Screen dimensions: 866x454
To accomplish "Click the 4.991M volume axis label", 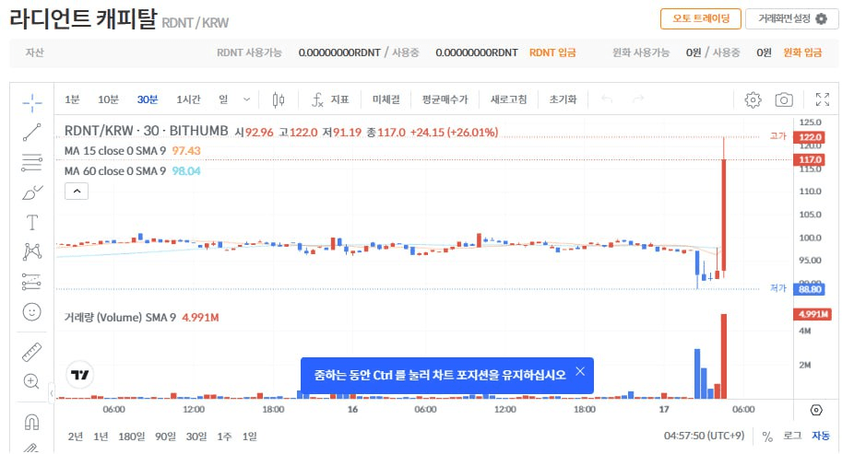I will point(813,314).
